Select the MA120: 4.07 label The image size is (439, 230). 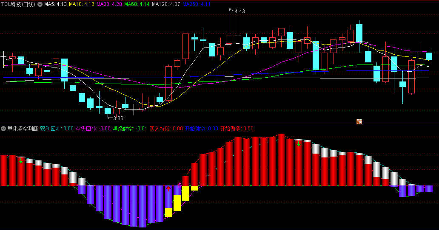click(x=166, y=4)
